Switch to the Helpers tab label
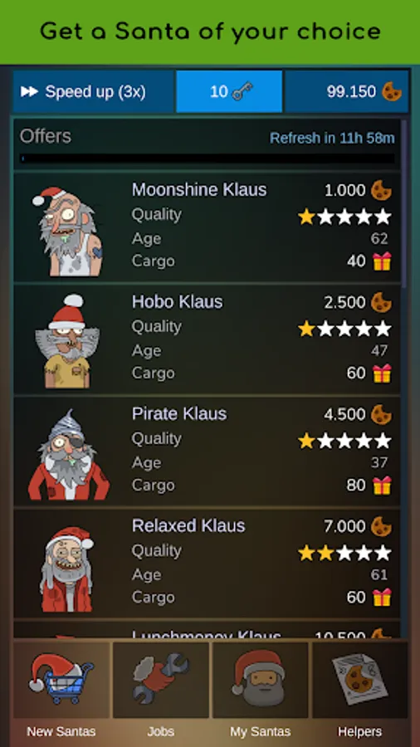The width and height of the screenshot is (420, 747). coord(360,731)
